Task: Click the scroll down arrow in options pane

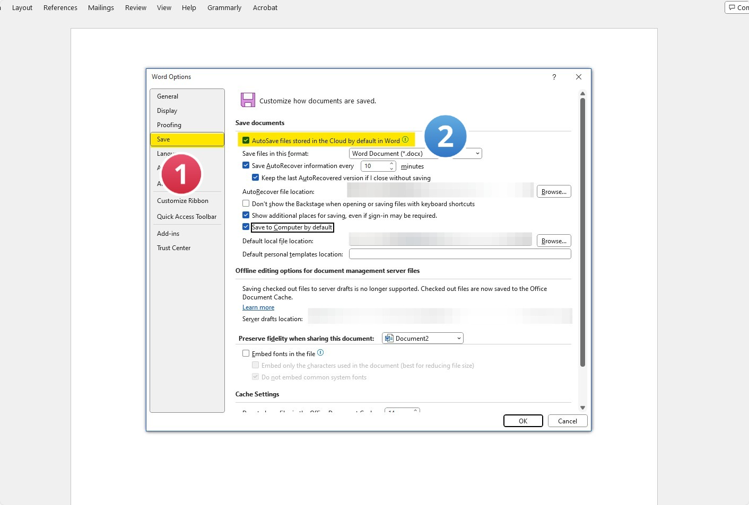Action: 582,407
